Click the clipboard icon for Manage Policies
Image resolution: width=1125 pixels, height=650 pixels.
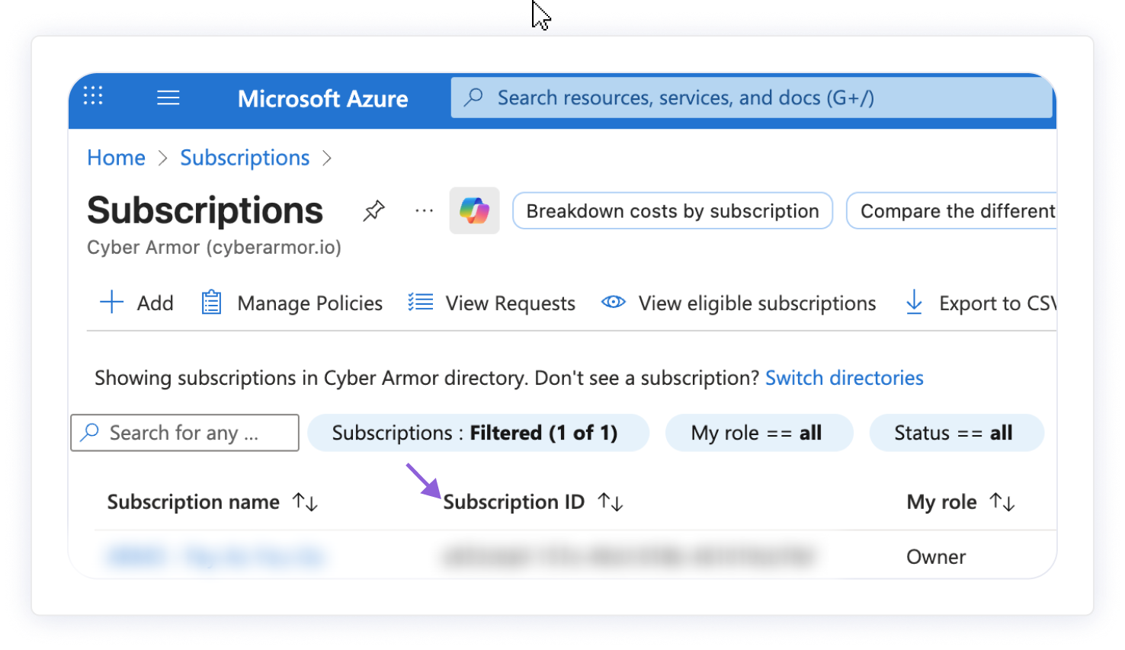(x=211, y=303)
